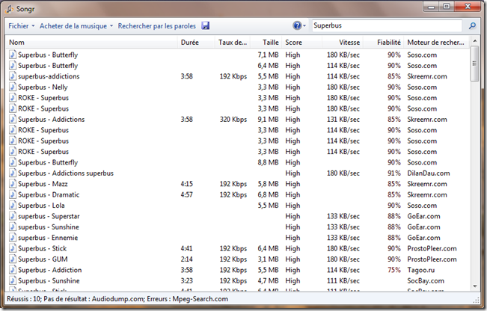The width and height of the screenshot is (487, 311).
Task: Click music file icon of Superbus - Dramatic
Action: point(13,194)
